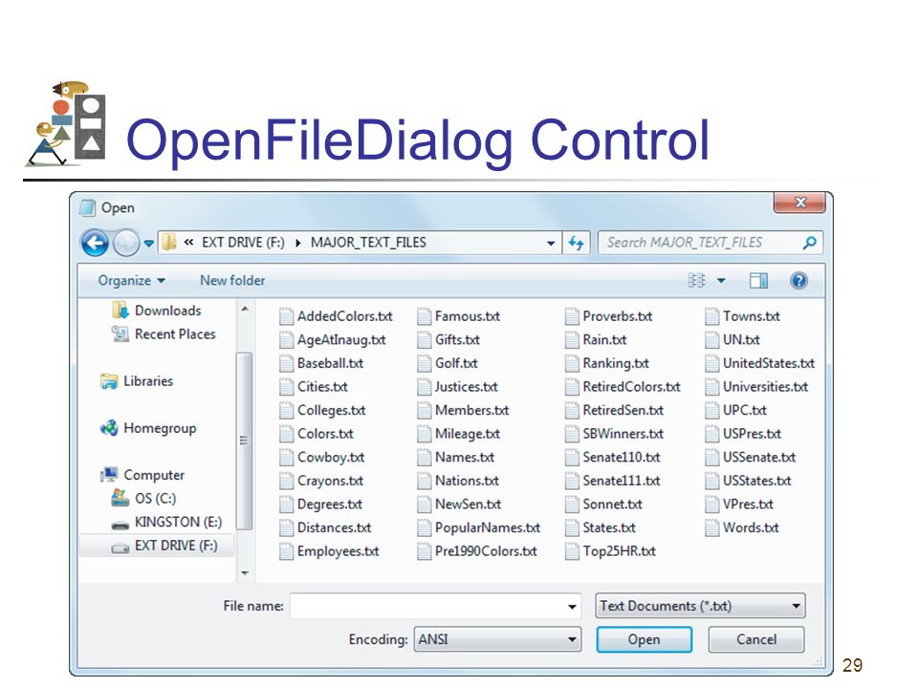Click the Cancel button
The width and height of the screenshot is (918, 688).
[x=755, y=639]
